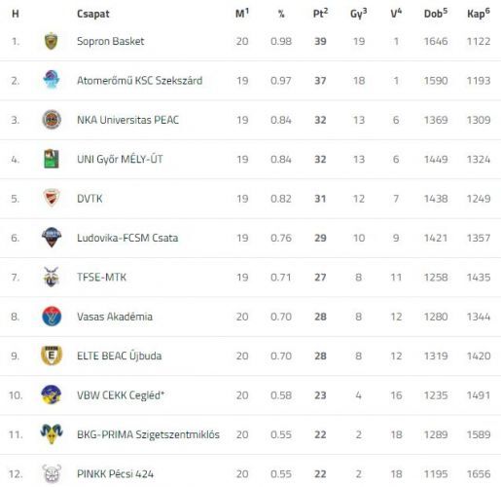Image resolution: width=501 pixels, height=487 pixels.
Task: Click the TFSE-MTK goat logo
Action: [52, 277]
